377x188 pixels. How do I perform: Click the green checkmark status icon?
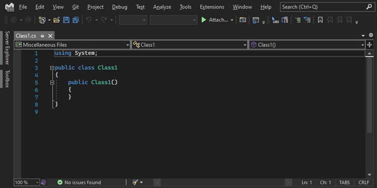pos(60,182)
